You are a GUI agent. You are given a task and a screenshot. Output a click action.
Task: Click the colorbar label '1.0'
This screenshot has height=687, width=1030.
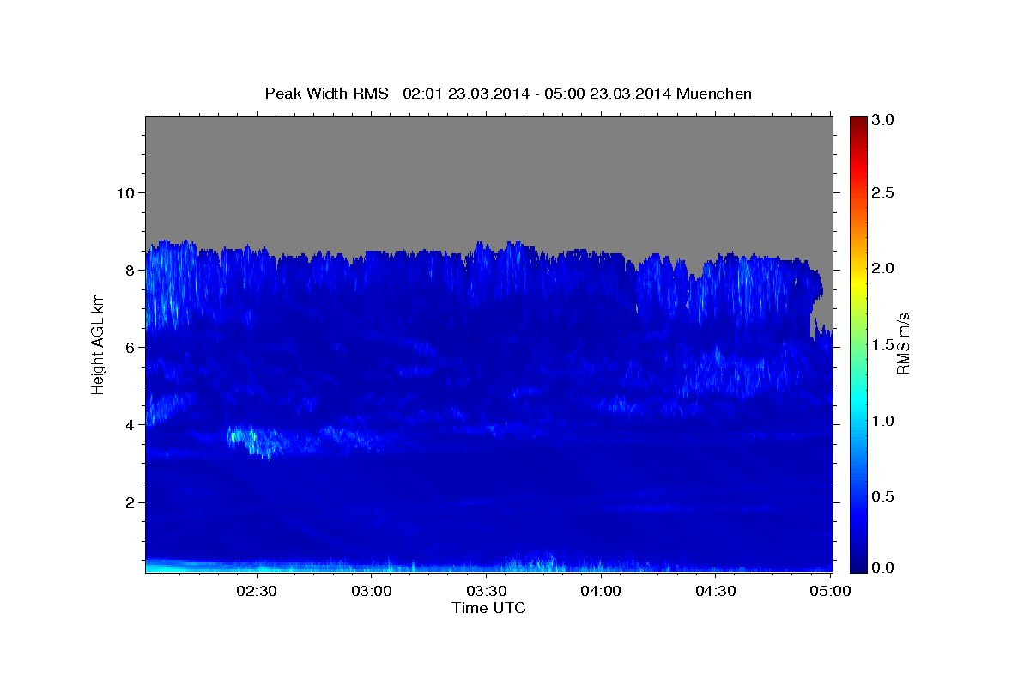click(884, 421)
